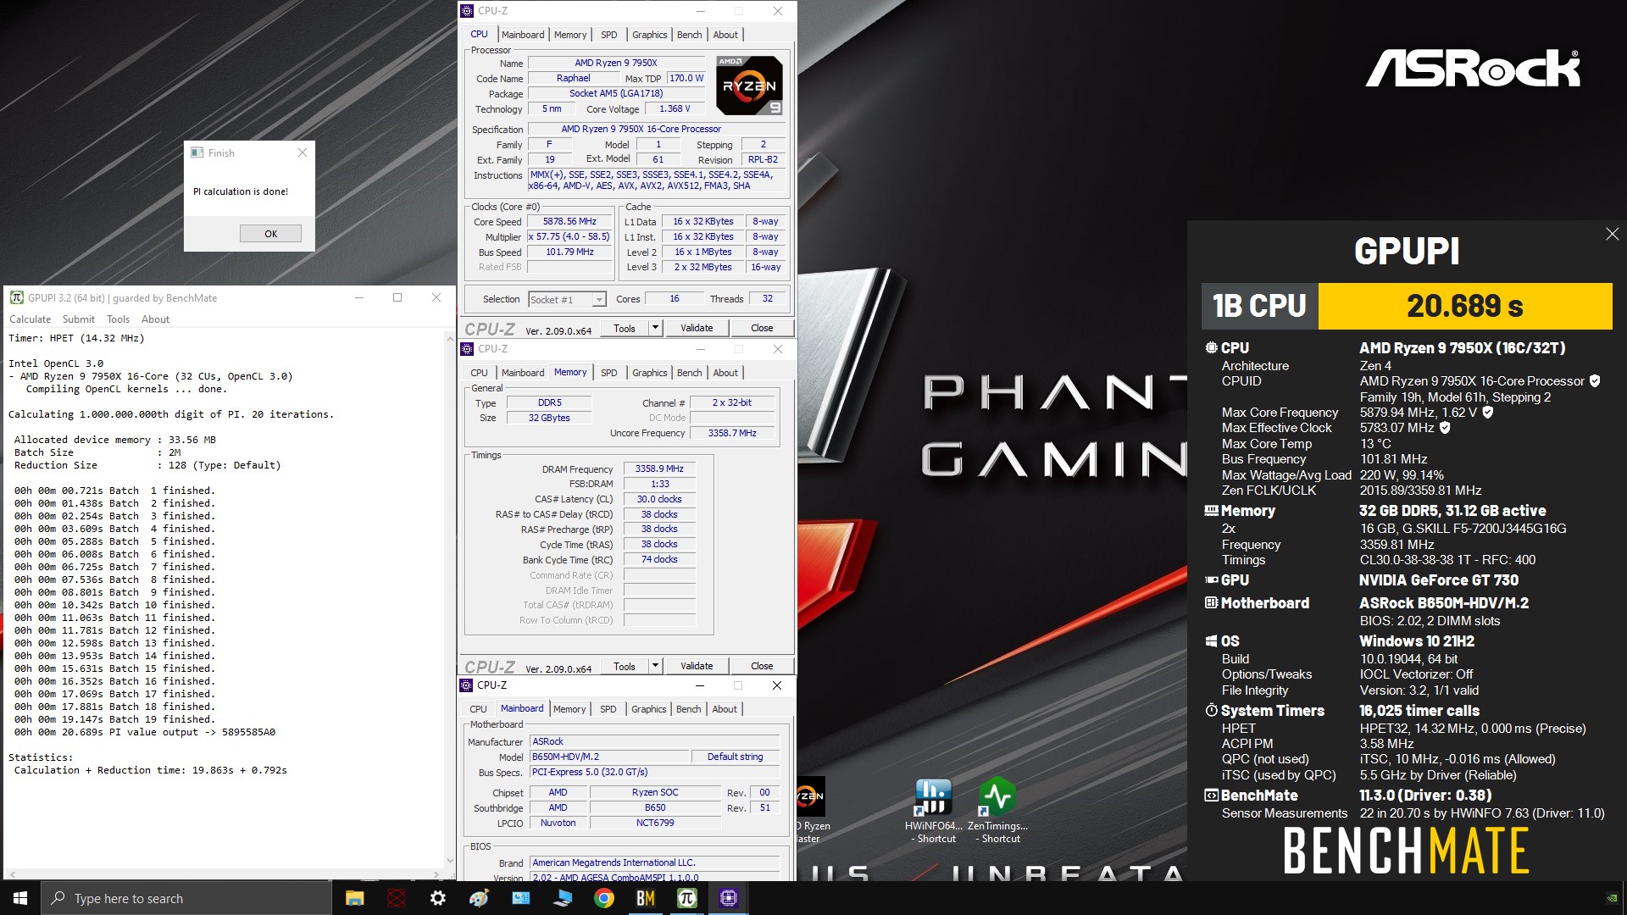The width and height of the screenshot is (1627, 915).
Task: Click the 'PI calculation is done!' message
Action: pyautogui.click(x=241, y=191)
